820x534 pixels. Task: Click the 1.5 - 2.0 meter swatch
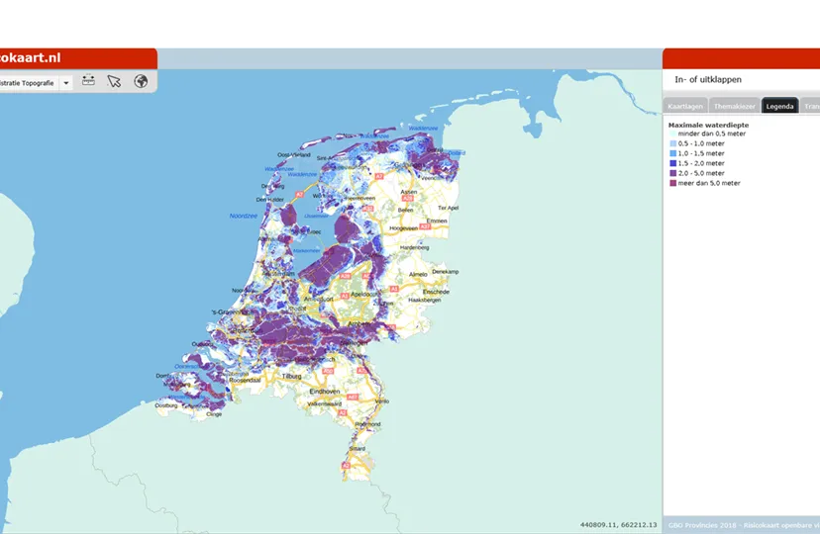pyautogui.click(x=672, y=163)
